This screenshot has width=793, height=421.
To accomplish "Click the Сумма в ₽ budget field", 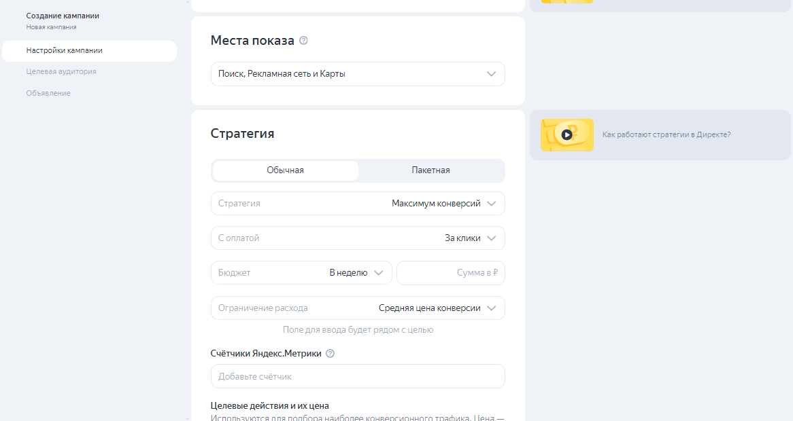I will tap(451, 273).
